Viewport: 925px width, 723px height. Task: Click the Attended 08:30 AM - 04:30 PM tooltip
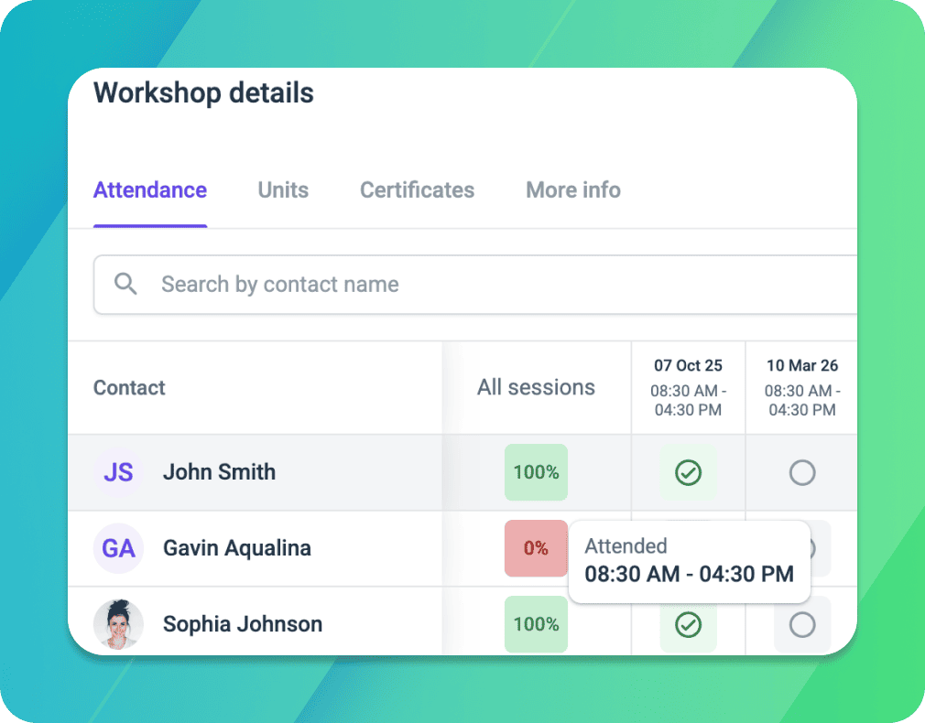689,561
